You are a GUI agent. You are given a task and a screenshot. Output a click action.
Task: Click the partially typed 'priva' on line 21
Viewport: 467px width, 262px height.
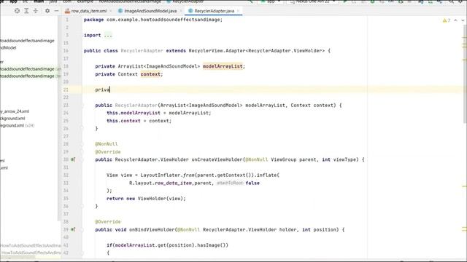(102, 90)
